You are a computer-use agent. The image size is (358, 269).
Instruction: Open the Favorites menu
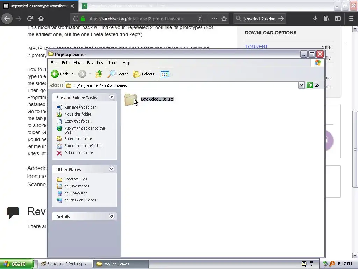[95, 63]
